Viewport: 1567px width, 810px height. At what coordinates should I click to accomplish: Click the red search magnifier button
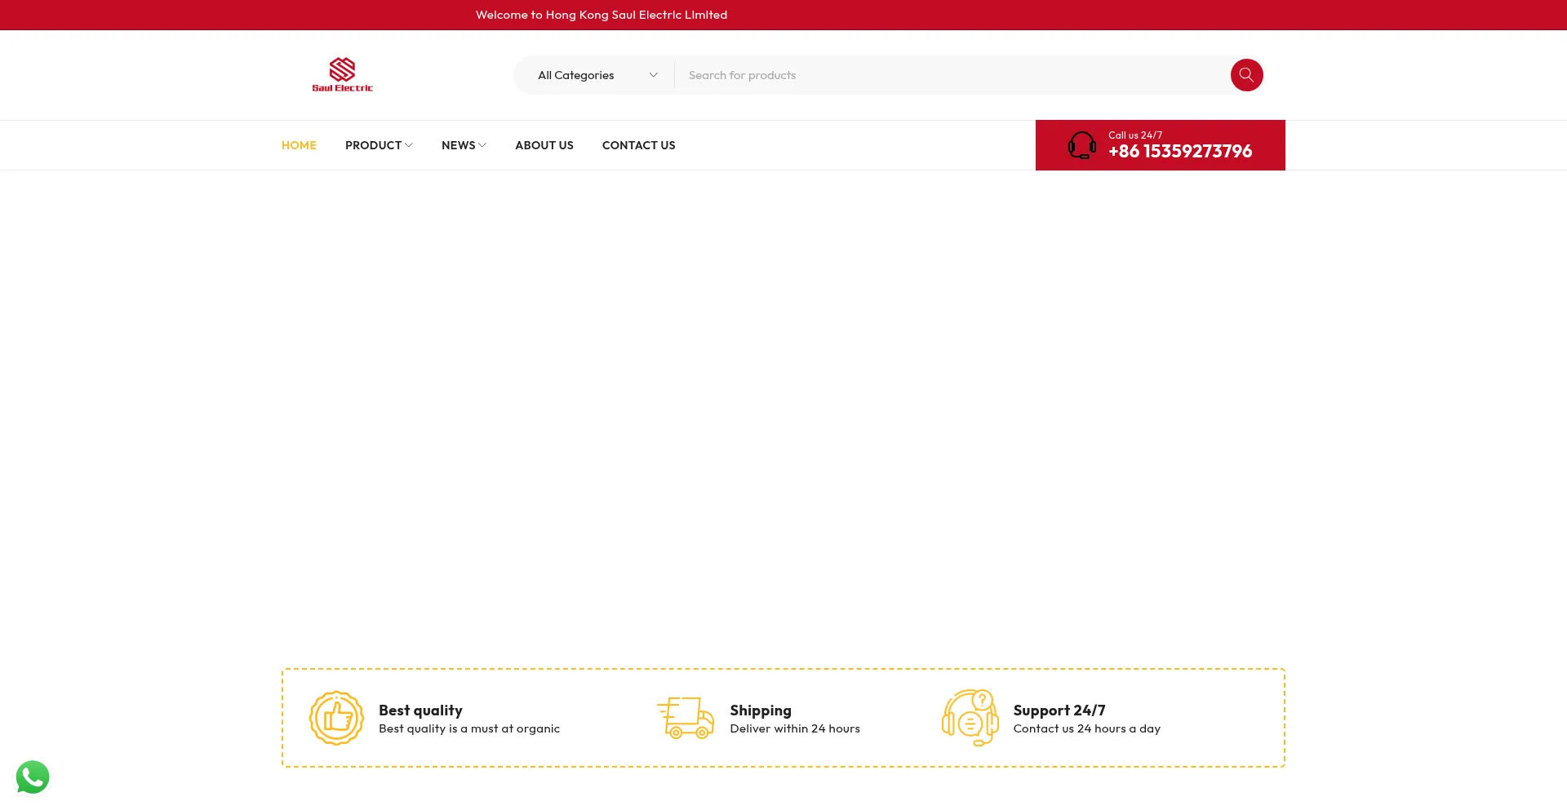1246,75
